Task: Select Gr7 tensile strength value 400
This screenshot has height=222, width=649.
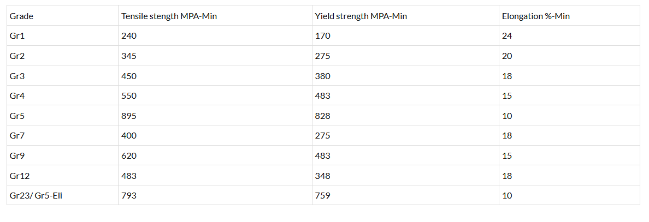Action: 129,136
